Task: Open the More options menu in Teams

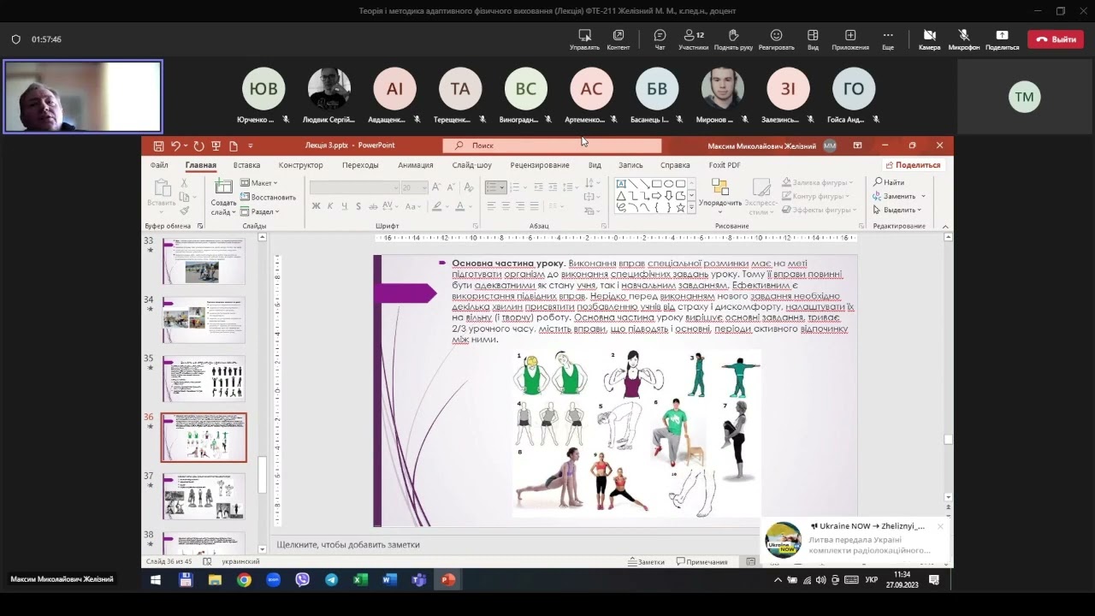Action: [888, 38]
